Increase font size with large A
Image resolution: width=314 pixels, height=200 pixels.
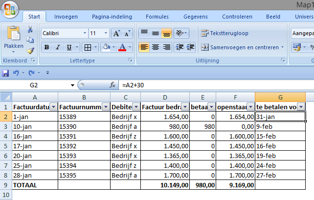[116, 33]
